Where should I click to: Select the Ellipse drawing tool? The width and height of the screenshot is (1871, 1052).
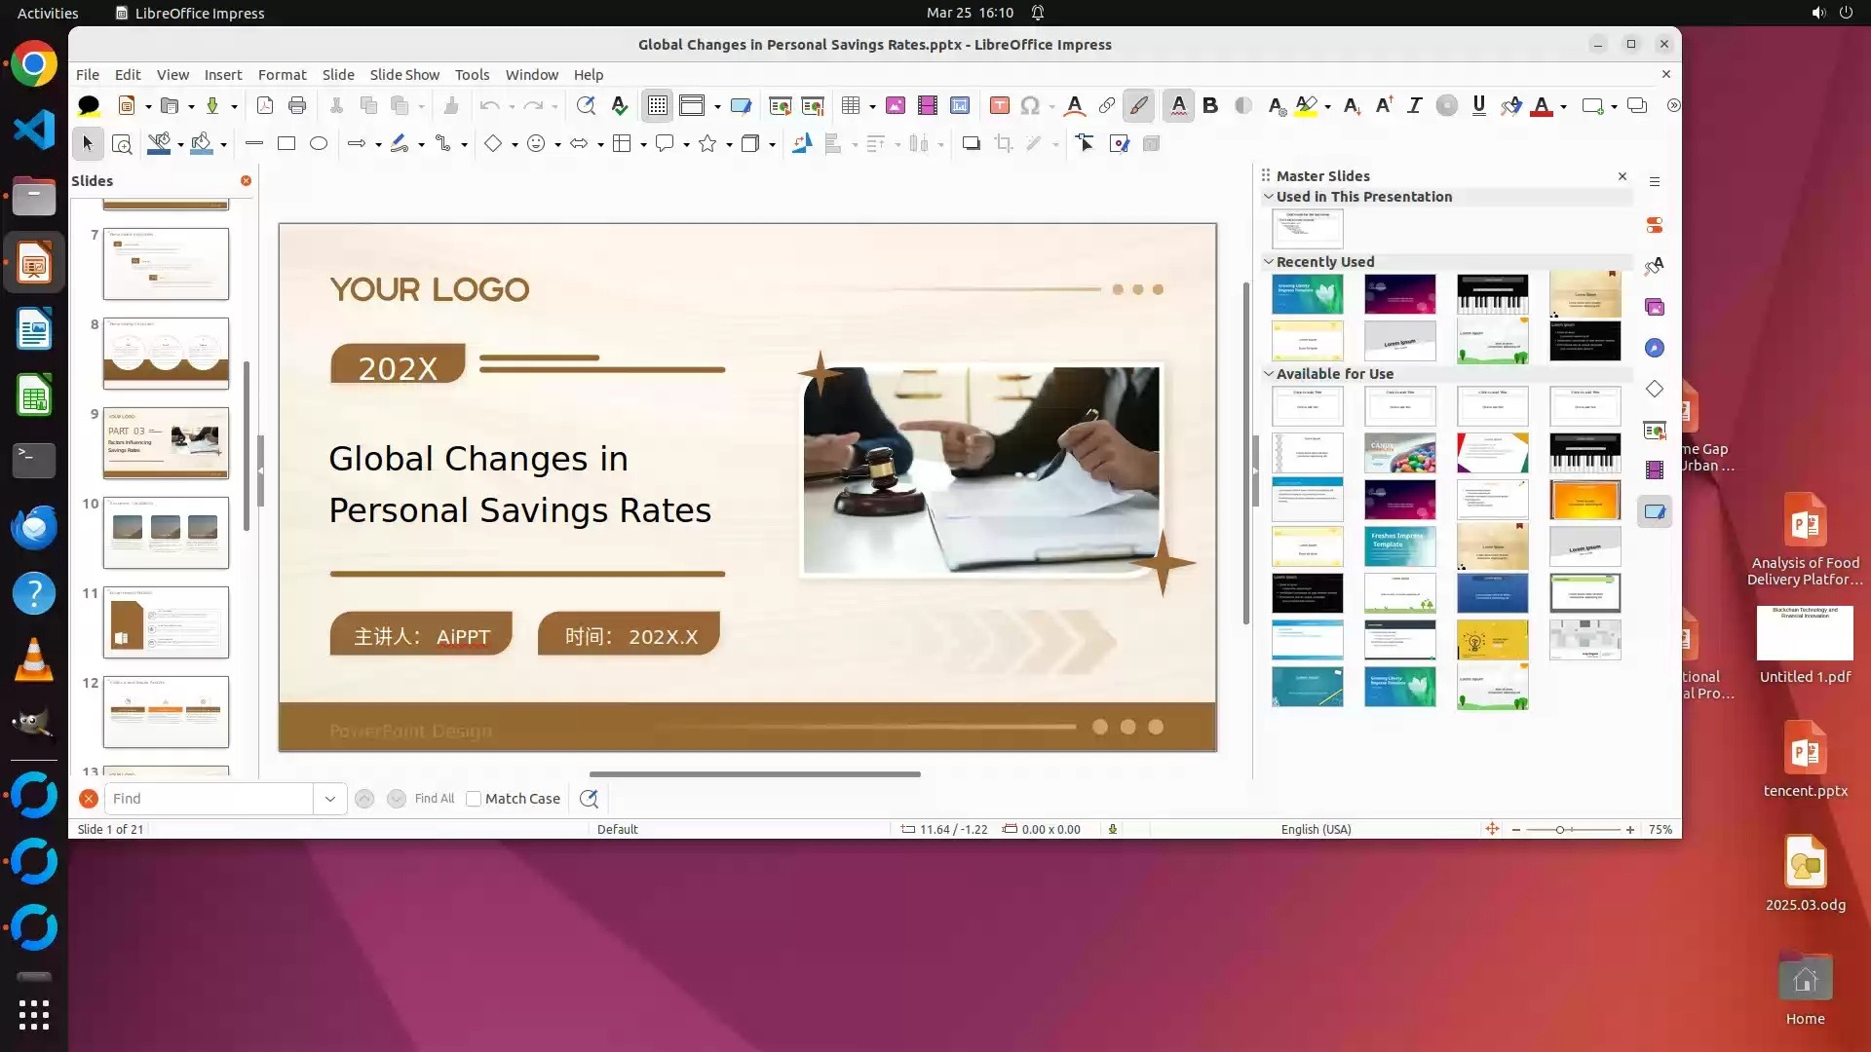[319, 143]
